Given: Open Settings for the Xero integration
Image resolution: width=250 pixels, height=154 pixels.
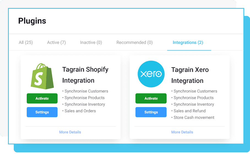Looking at the screenshot, I should coord(151,112).
